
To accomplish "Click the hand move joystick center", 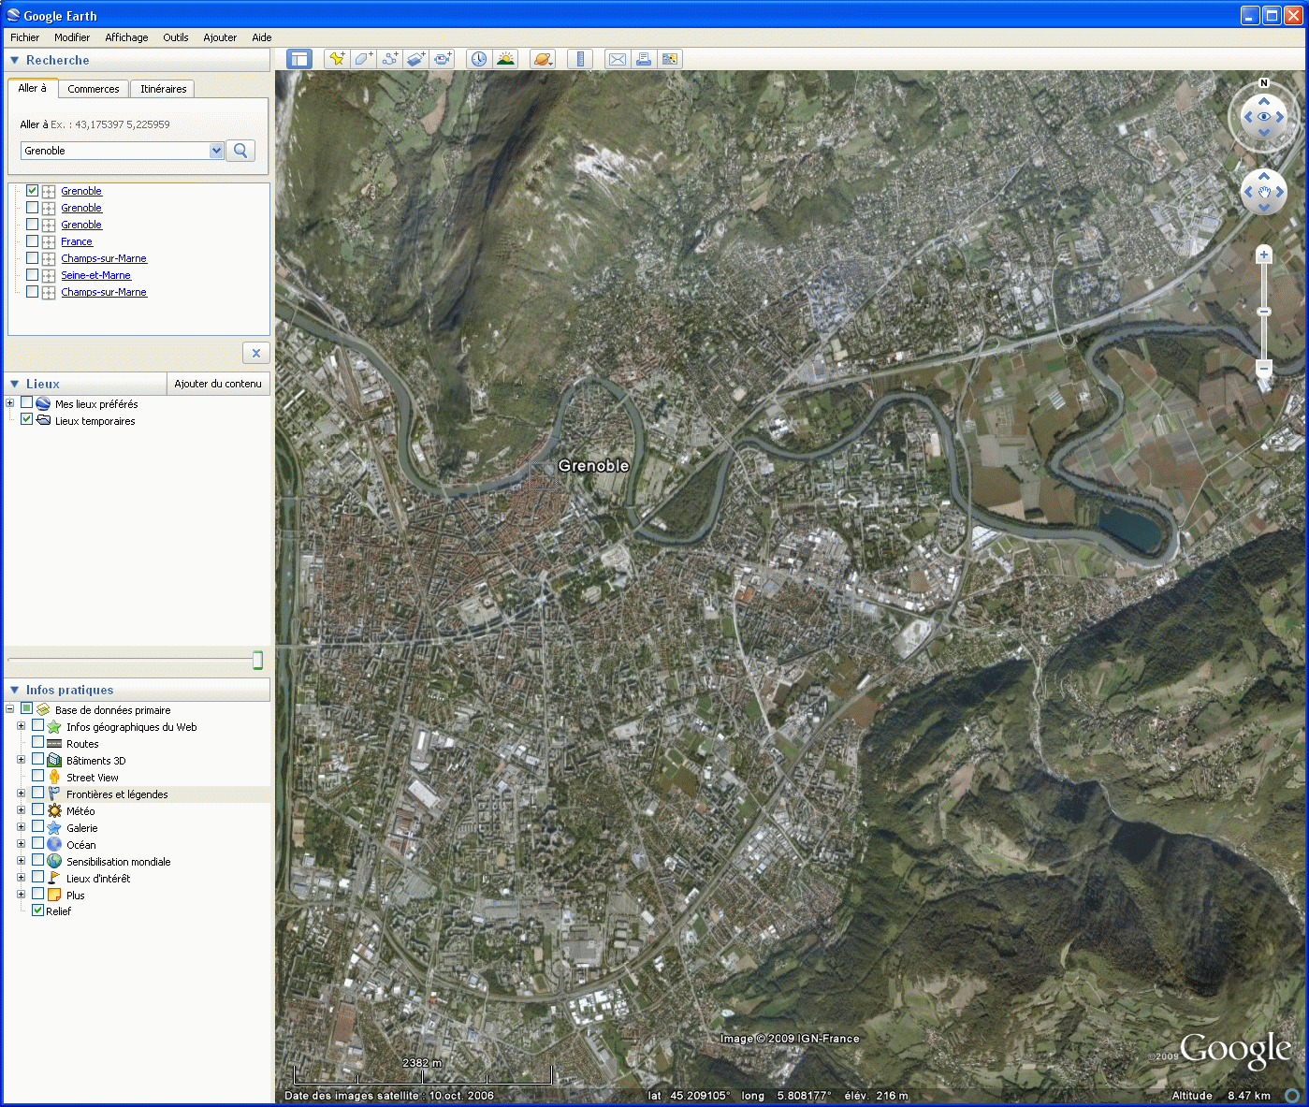I will point(1264,193).
